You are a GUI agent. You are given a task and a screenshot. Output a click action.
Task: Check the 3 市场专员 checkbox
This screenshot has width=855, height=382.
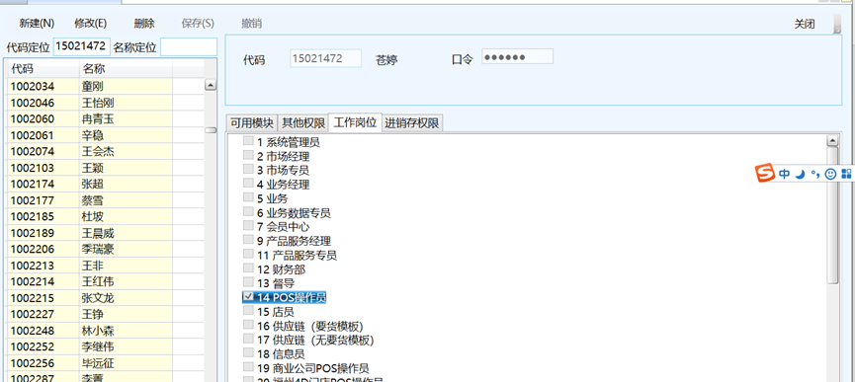tap(248, 169)
